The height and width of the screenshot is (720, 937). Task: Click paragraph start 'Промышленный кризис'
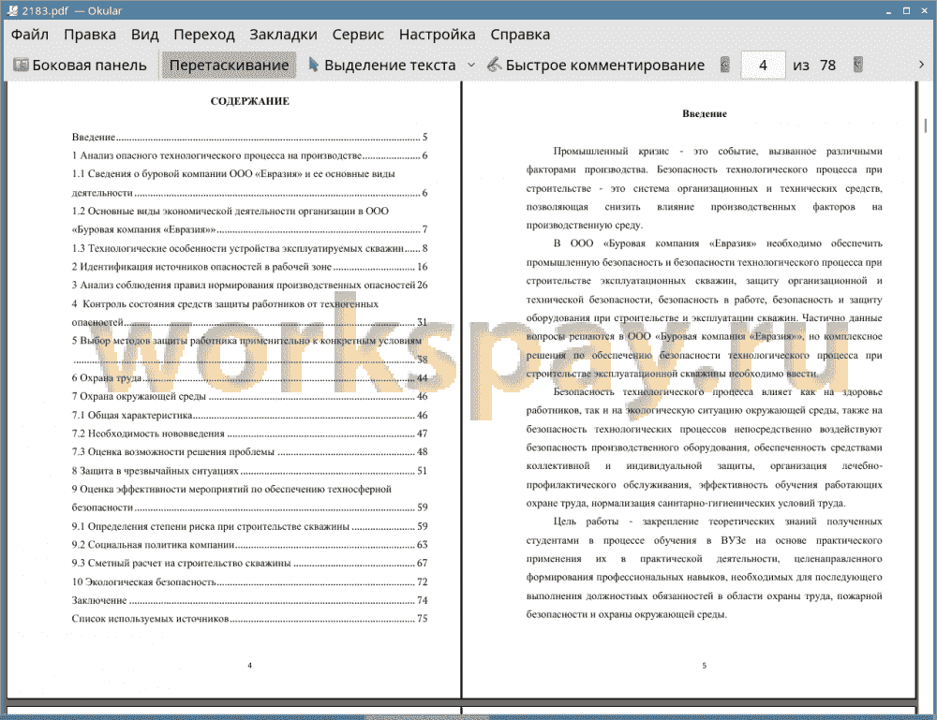(x=611, y=152)
